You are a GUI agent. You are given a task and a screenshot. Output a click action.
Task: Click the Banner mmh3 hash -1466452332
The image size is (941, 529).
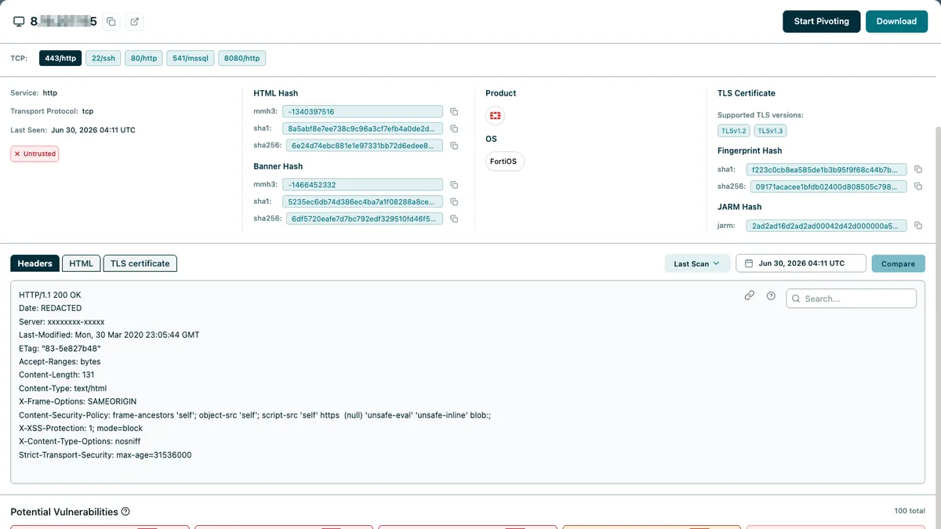click(364, 185)
